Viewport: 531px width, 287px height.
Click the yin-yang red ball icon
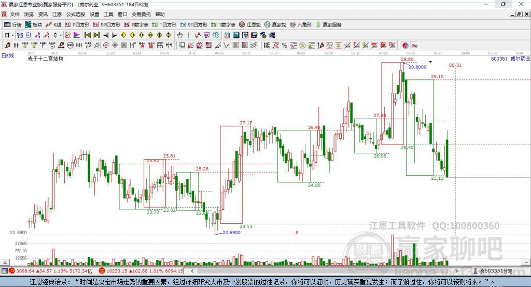(x=406, y=46)
